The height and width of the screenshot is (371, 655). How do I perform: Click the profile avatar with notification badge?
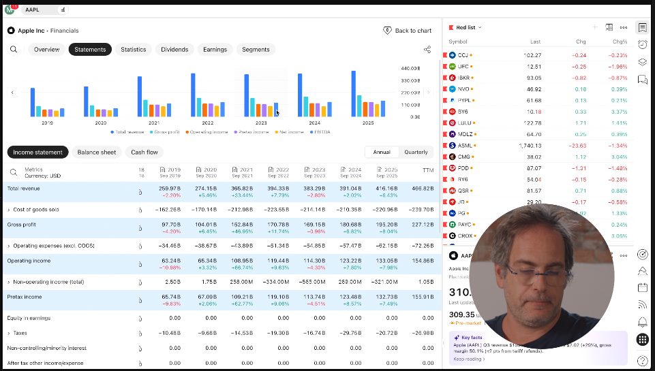click(10, 9)
